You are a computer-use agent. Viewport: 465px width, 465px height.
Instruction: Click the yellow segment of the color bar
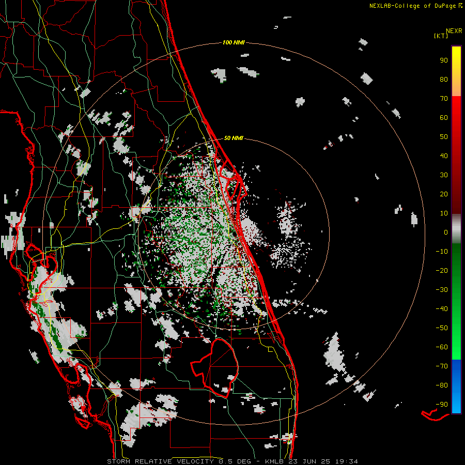456,71
